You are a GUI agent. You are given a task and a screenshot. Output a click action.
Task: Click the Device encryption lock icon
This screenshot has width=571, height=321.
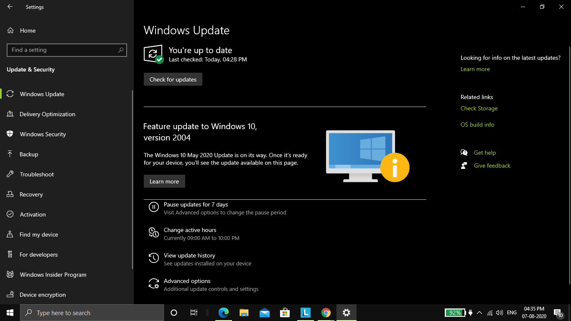[10, 295]
